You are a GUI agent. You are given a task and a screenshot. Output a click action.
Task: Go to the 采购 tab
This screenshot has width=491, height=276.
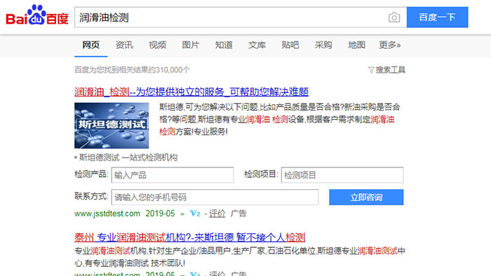click(323, 45)
